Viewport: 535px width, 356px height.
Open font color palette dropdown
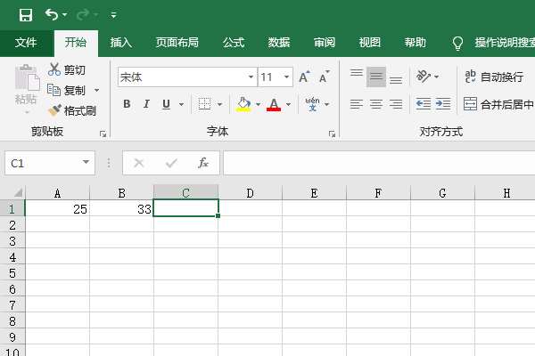pyautogui.click(x=289, y=104)
